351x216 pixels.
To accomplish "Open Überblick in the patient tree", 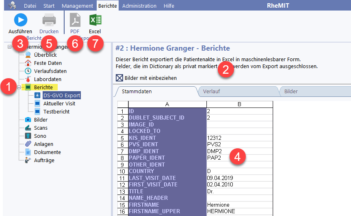I will pos(45,55).
